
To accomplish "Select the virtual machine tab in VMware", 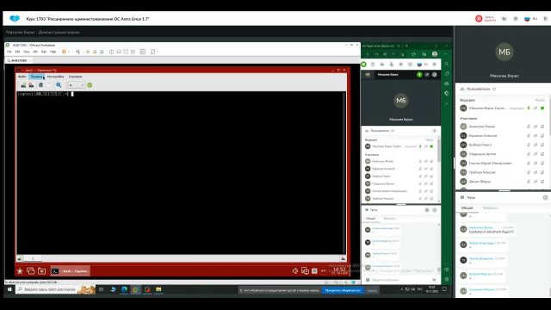I will pyautogui.click(x=19, y=60).
